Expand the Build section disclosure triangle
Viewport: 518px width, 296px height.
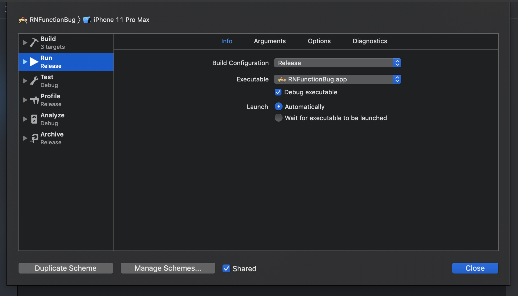tap(25, 42)
